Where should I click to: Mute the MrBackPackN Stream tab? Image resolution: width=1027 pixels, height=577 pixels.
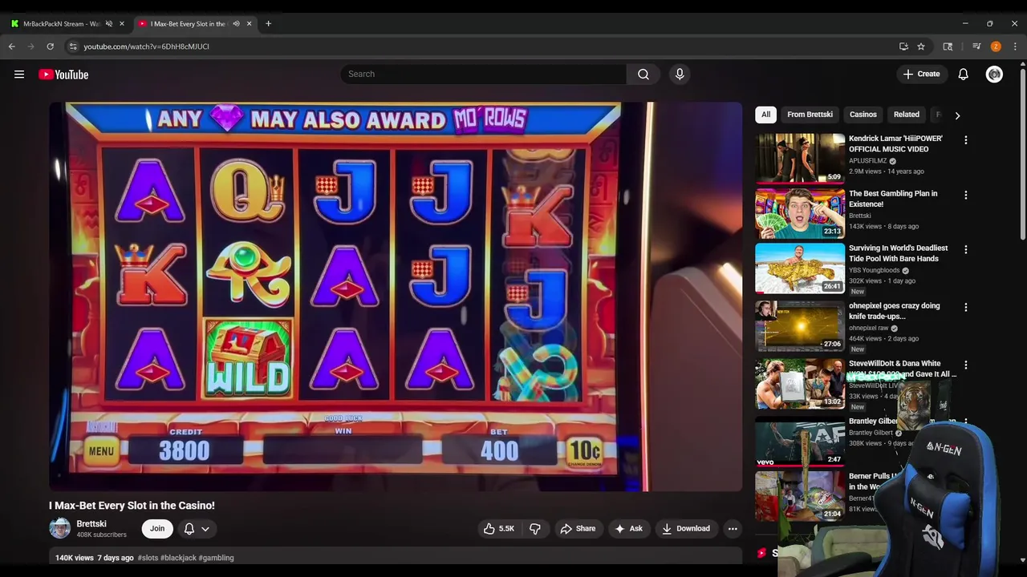(x=108, y=23)
